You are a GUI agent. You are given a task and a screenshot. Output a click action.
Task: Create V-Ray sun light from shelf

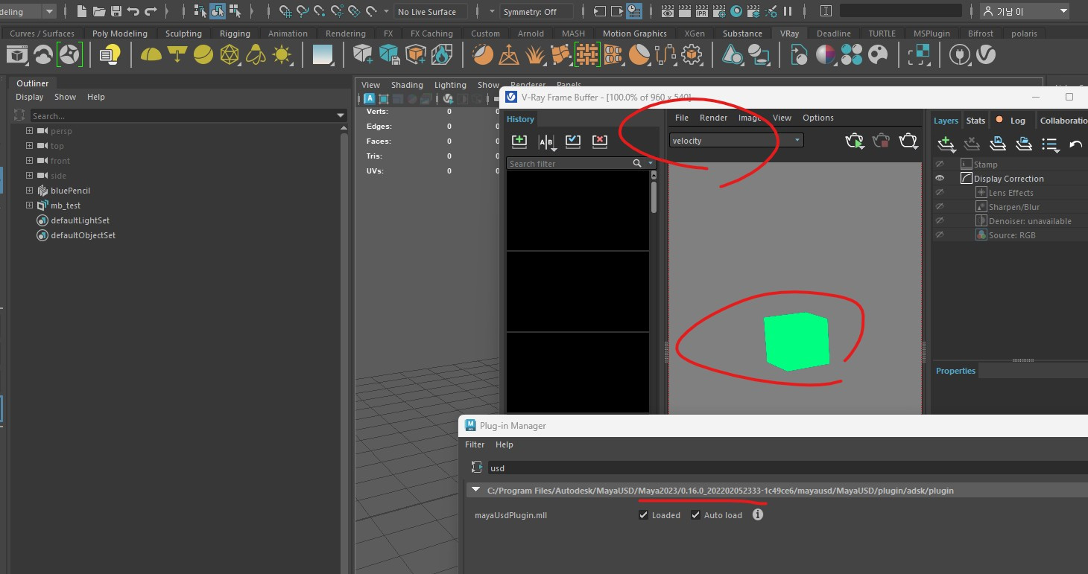pos(282,54)
